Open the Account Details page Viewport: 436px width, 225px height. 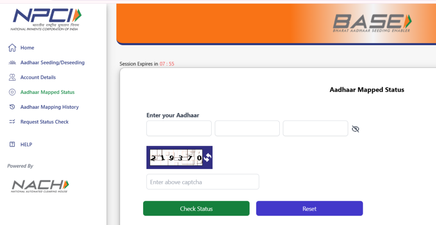coord(38,77)
